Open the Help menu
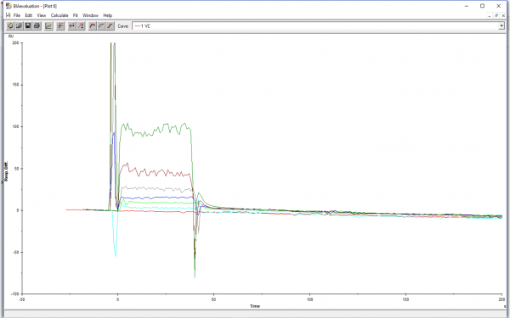Image resolution: width=510 pixels, height=318 pixels. (108, 15)
